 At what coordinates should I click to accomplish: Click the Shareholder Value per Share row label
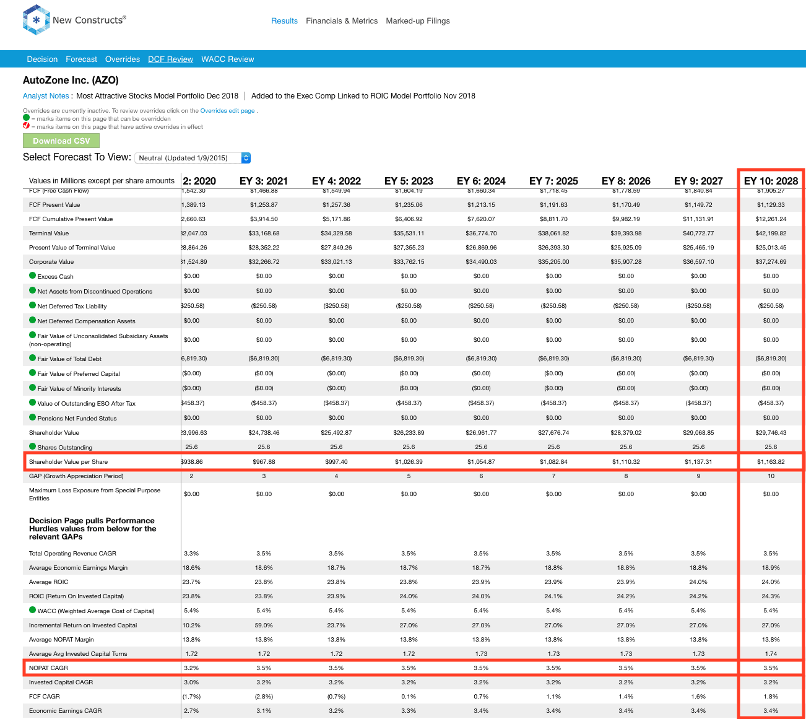tap(68, 462)
